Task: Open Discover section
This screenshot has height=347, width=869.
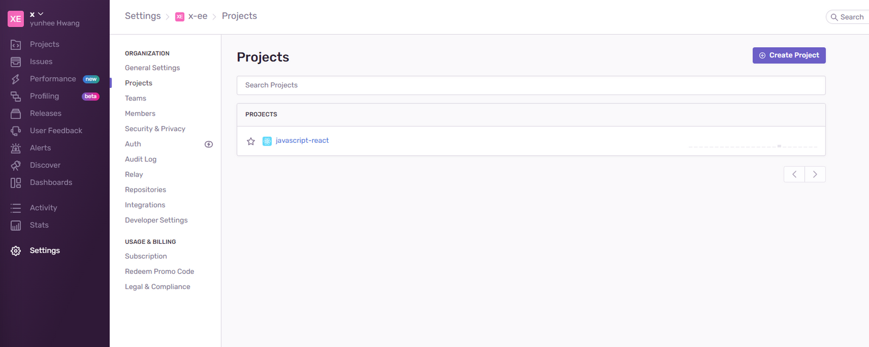Action: tap(45, 165)
